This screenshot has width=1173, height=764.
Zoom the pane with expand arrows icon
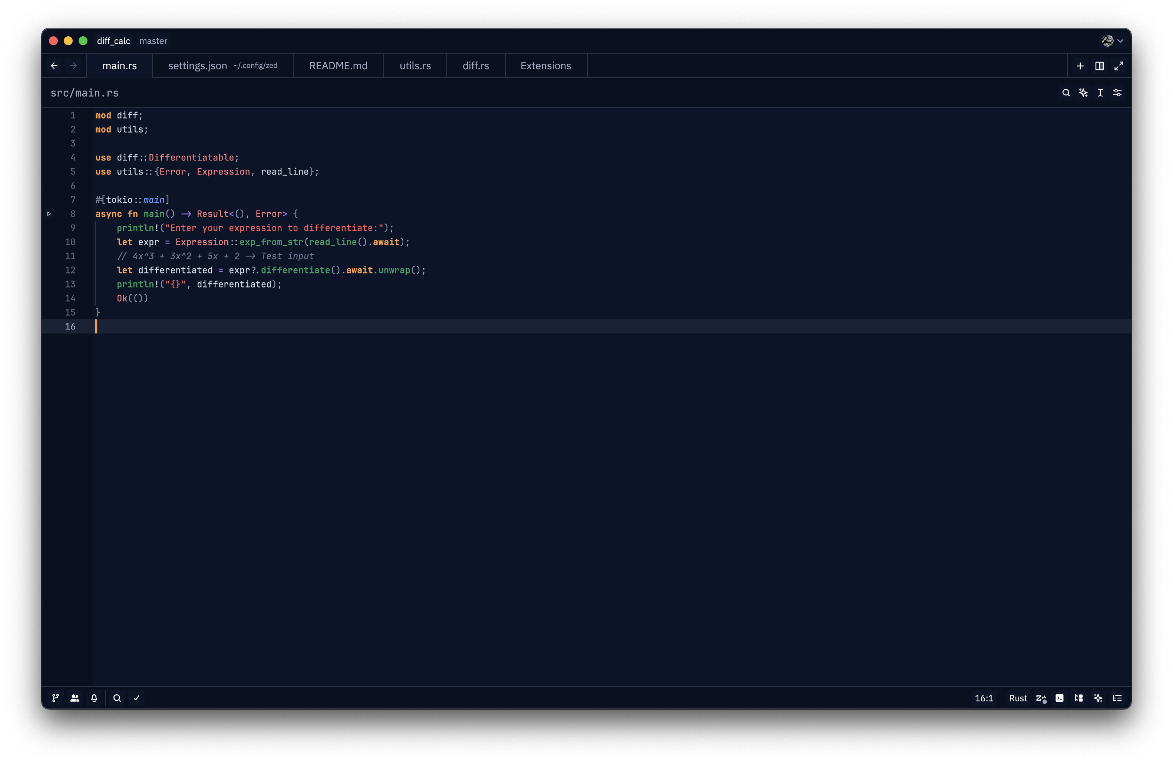click(1118, 66)
